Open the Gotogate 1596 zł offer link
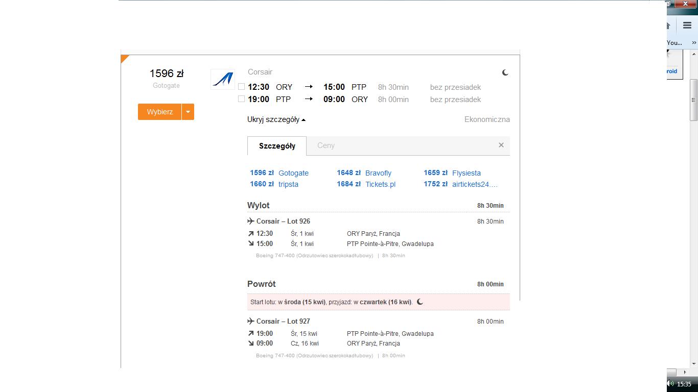The image size is (698, 392). click(x=280, y=173)
